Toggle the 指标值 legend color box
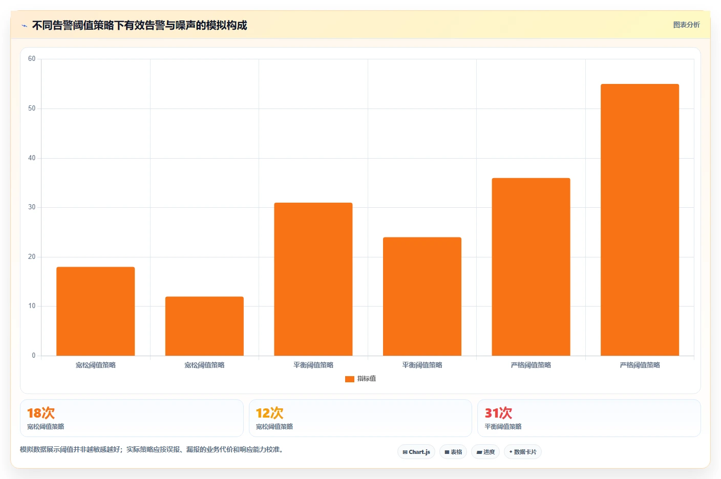Viewport: 721px width, 479px height. pos(350,379)
